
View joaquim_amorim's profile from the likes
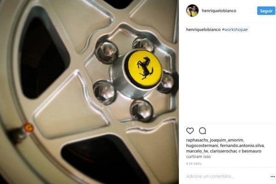click(x=226, y=140)
